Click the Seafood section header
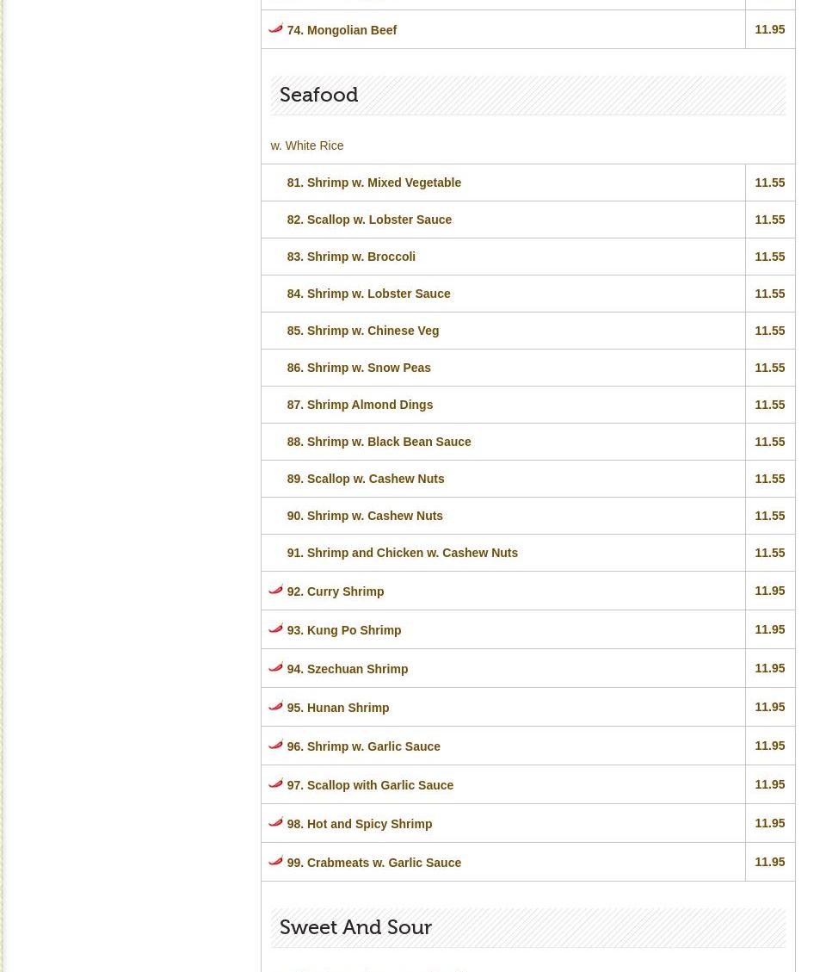This screenshot has width=820, height=972. click(x=319, y=96)
